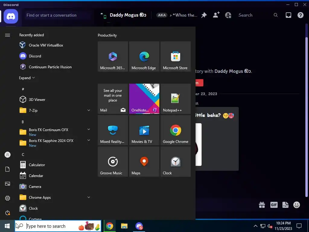
Task: Open the emoji picker in Discord
Action: [x=297, y=205]
